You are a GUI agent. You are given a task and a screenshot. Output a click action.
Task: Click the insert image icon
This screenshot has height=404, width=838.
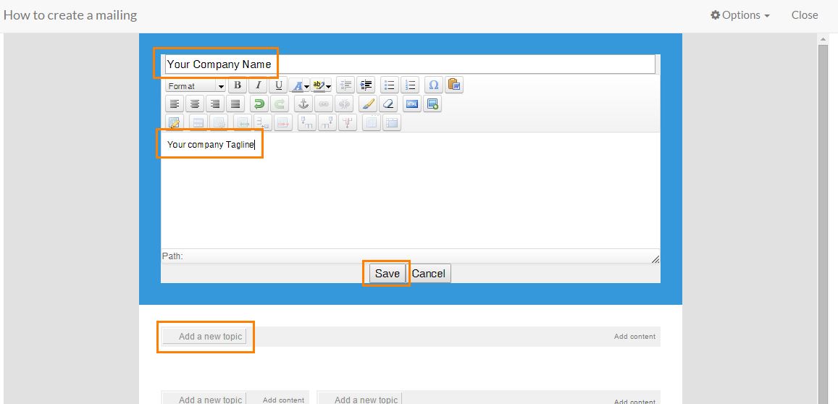(x=432, y=104)
